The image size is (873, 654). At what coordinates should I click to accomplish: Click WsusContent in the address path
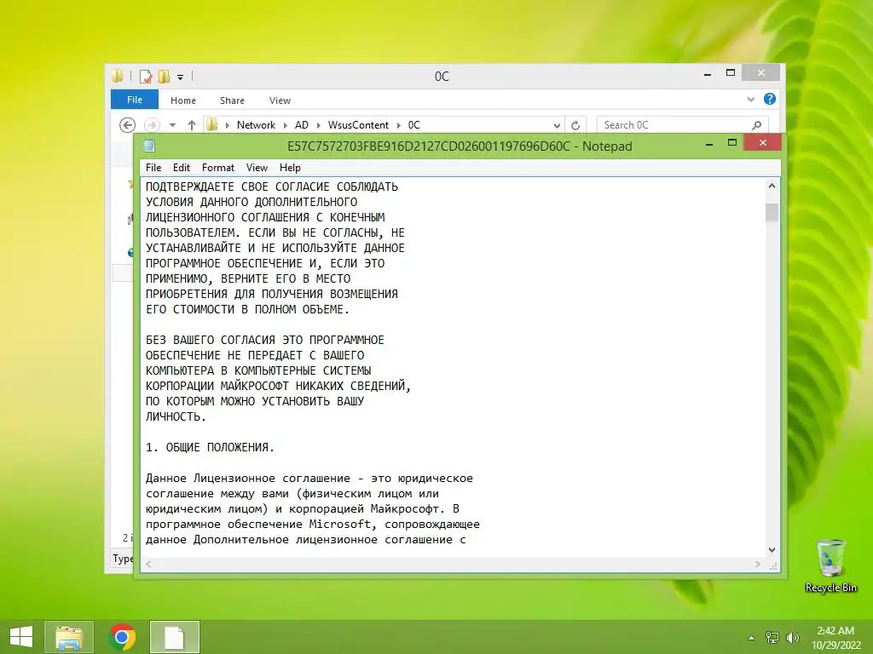(x=358, y=125)
